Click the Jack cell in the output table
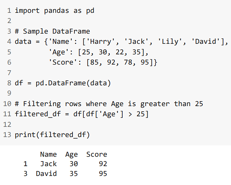 tap(48, 164)
